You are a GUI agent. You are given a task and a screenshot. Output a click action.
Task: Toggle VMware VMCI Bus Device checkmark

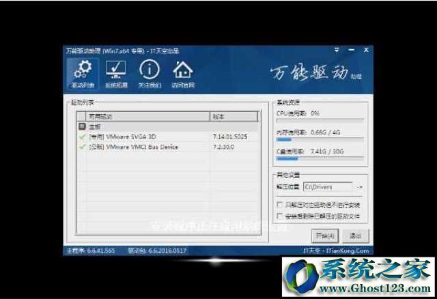(x=82, y=147)
